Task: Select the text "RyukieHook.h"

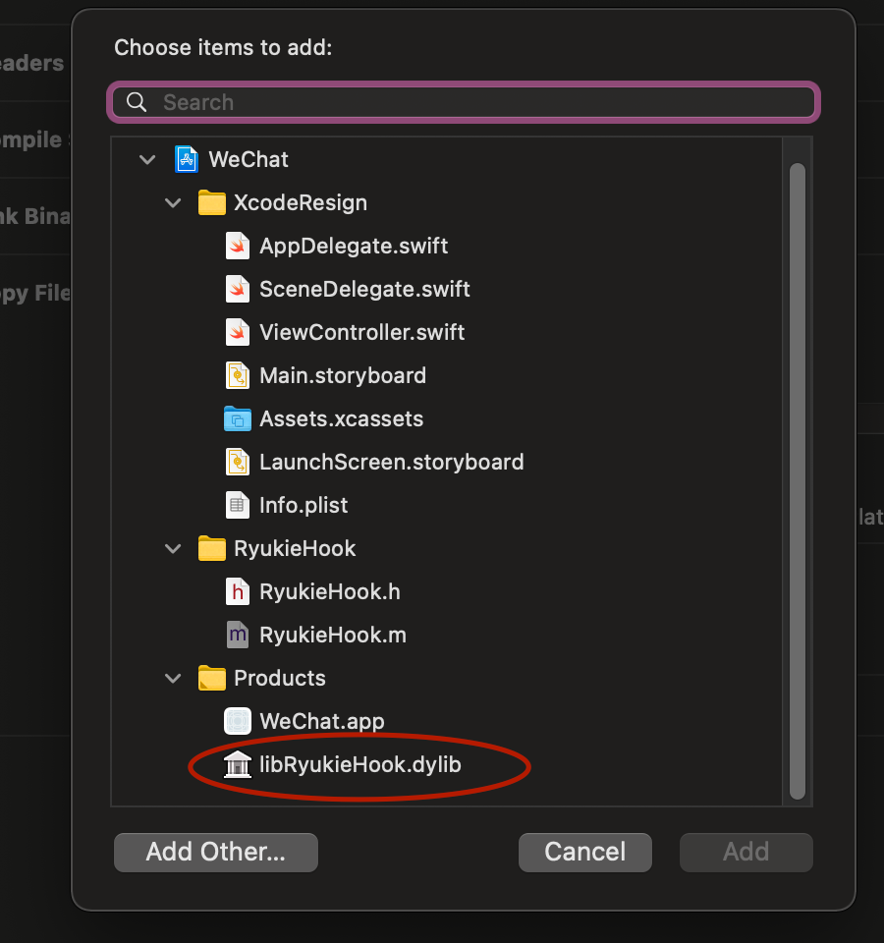Action: (330, 591)
